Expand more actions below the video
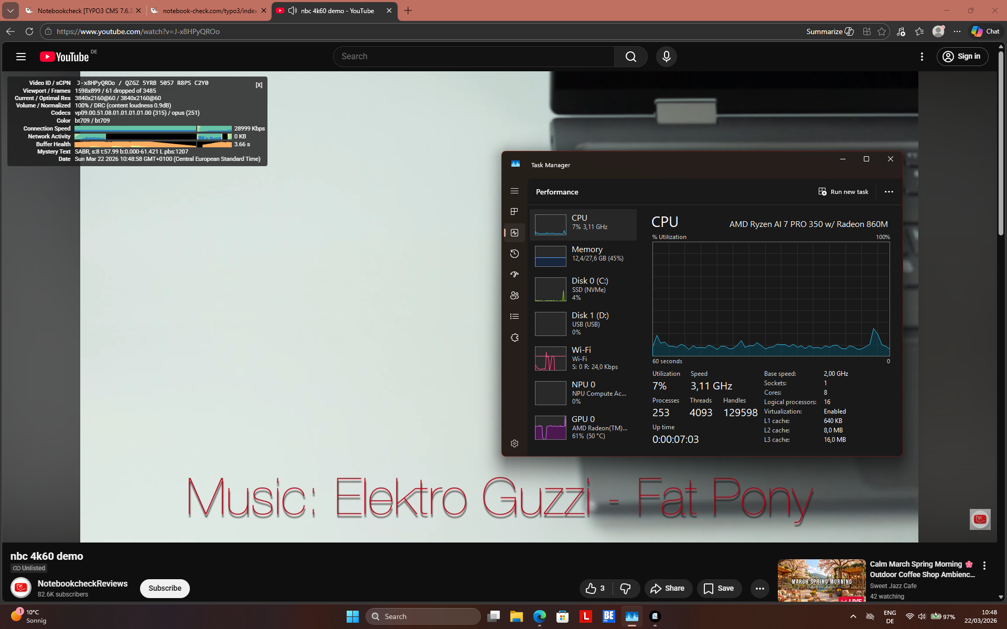 tap(759, 588)
